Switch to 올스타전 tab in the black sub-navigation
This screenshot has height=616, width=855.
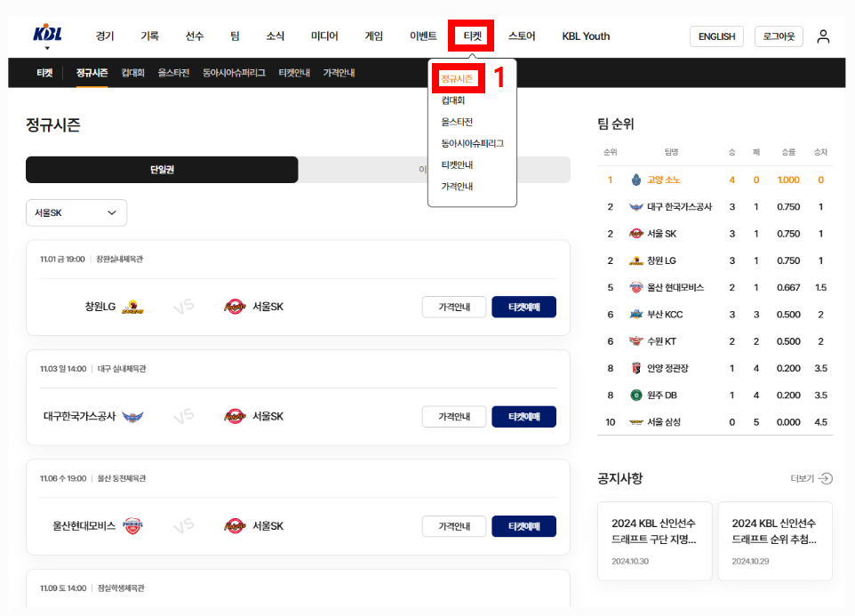[x=173, y=73]
